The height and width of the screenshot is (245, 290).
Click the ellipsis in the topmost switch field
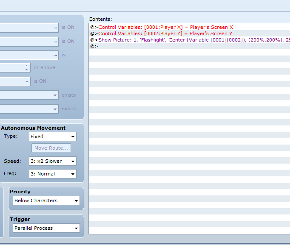55,28
